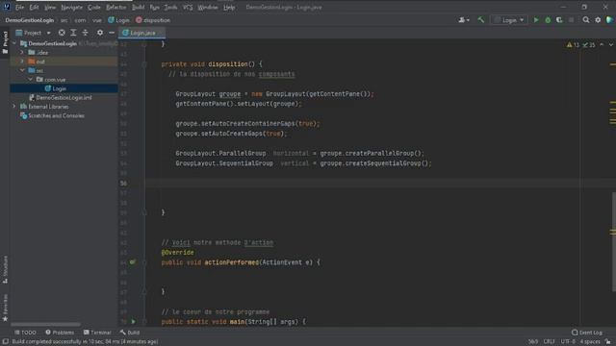Select the Login.java editor tab
Viewport: 616px width, 346px height.
click(141, 33)
